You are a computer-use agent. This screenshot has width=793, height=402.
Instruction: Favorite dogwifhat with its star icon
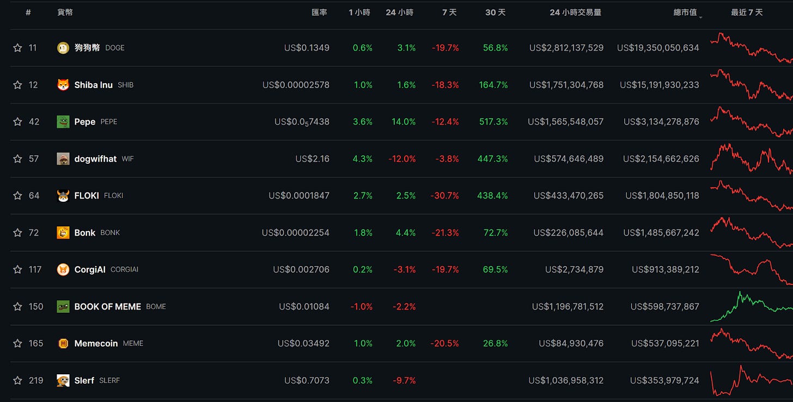coord(17,159)
